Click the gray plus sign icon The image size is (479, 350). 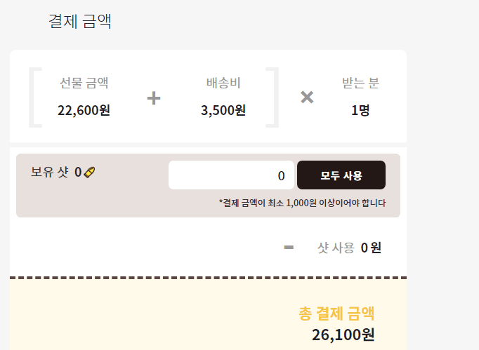pyautogui.click(x=154, y=98)
